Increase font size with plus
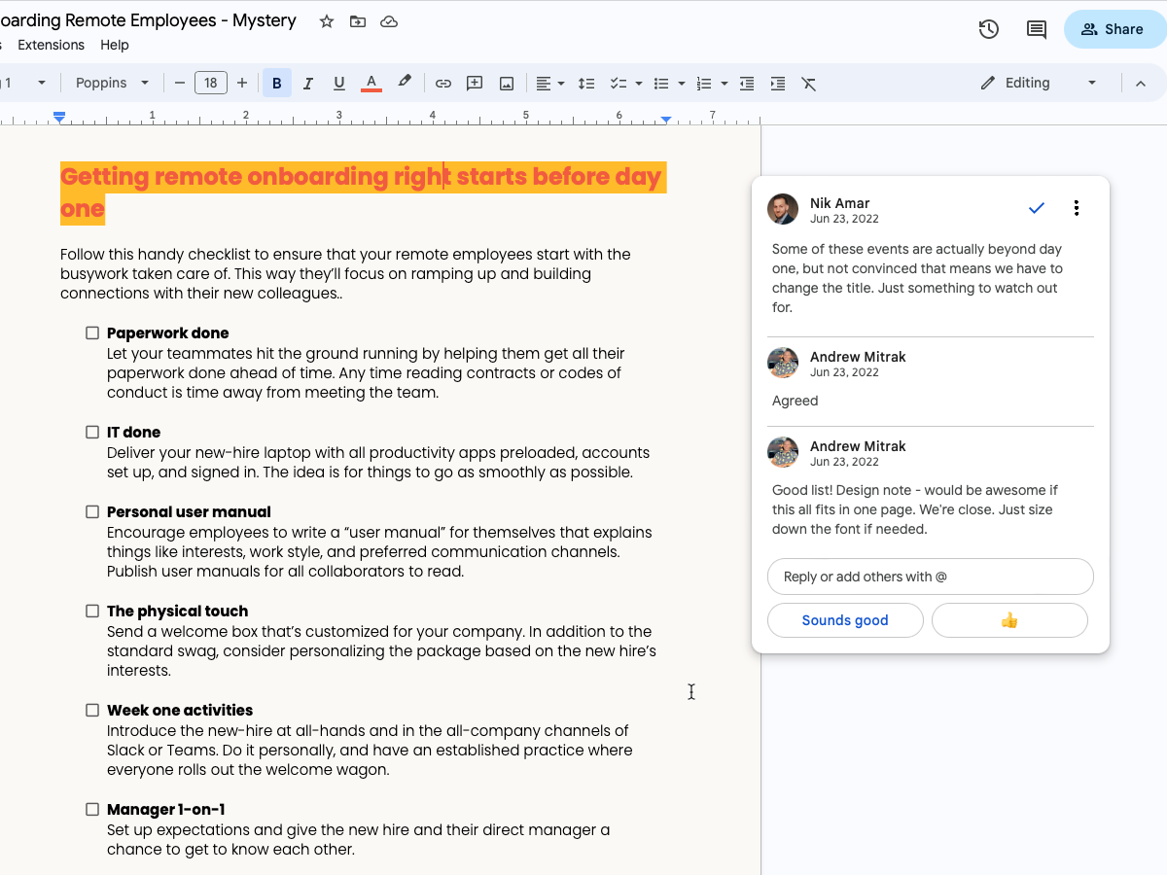 [242, 83]
